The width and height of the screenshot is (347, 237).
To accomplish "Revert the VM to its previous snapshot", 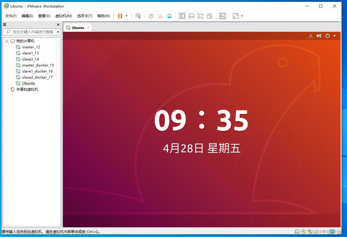I will pyautogui.click(x=160, y=16).
